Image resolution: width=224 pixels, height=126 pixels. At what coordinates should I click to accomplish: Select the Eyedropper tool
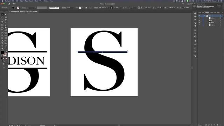2,41
